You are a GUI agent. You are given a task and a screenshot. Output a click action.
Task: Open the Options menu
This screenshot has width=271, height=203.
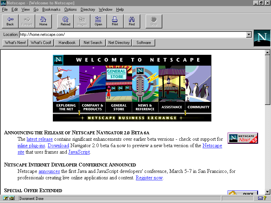tap(70, 9)
